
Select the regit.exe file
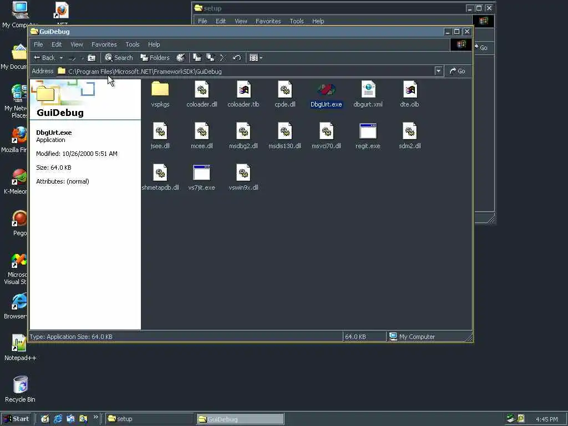pyautogui.click(x=368, y=136)
